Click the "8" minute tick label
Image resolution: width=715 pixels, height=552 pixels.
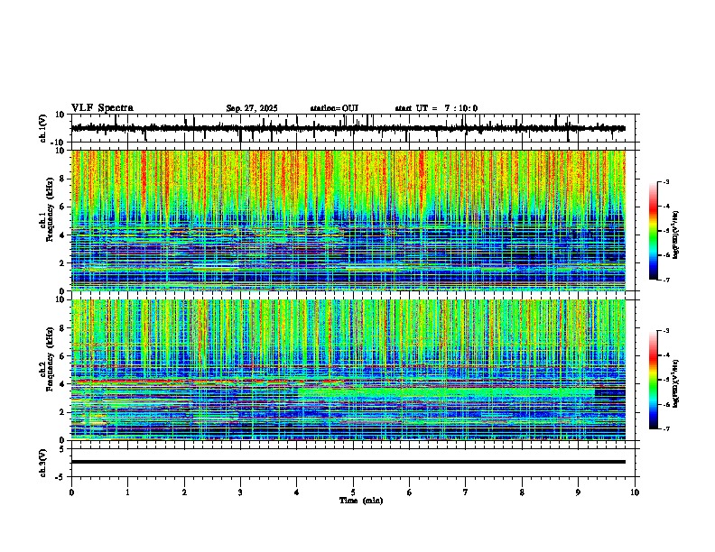(522, 492)
